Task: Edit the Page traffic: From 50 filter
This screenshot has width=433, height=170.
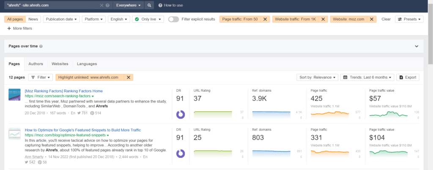Action: (x=240, y=19)
